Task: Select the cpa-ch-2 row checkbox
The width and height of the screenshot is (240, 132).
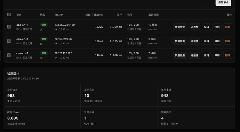Action: pyautogui.click(x=9, y=41)
